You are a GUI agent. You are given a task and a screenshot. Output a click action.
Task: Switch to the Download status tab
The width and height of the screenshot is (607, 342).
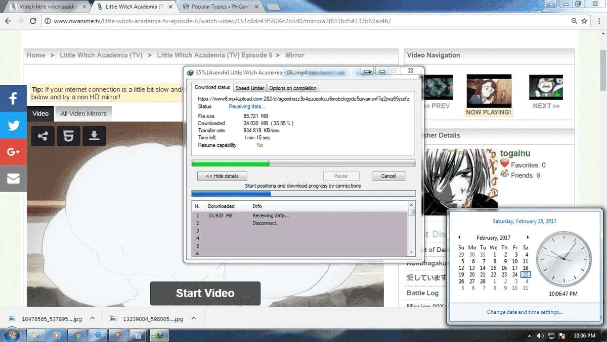point(212,87)
